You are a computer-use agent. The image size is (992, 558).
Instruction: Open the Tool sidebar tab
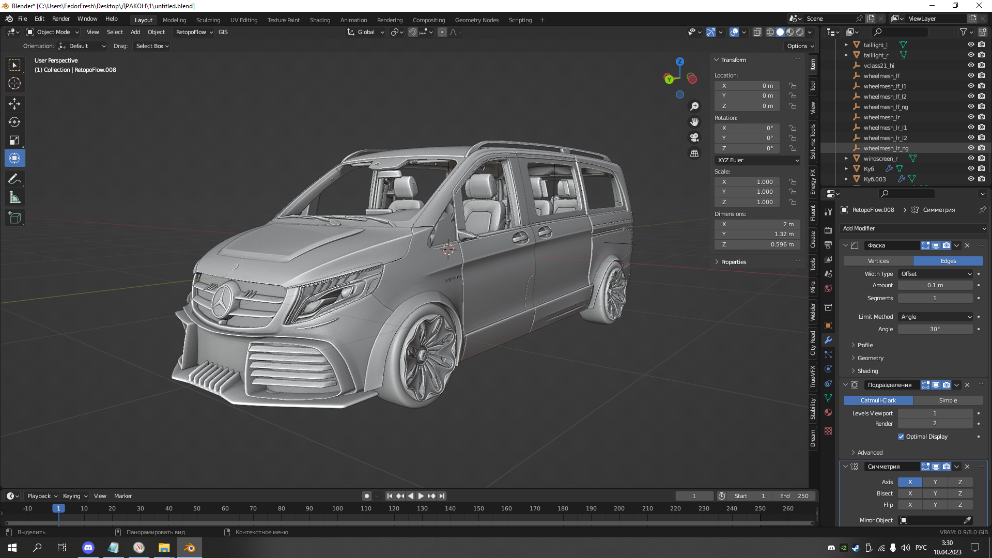[x=813, y=86]
